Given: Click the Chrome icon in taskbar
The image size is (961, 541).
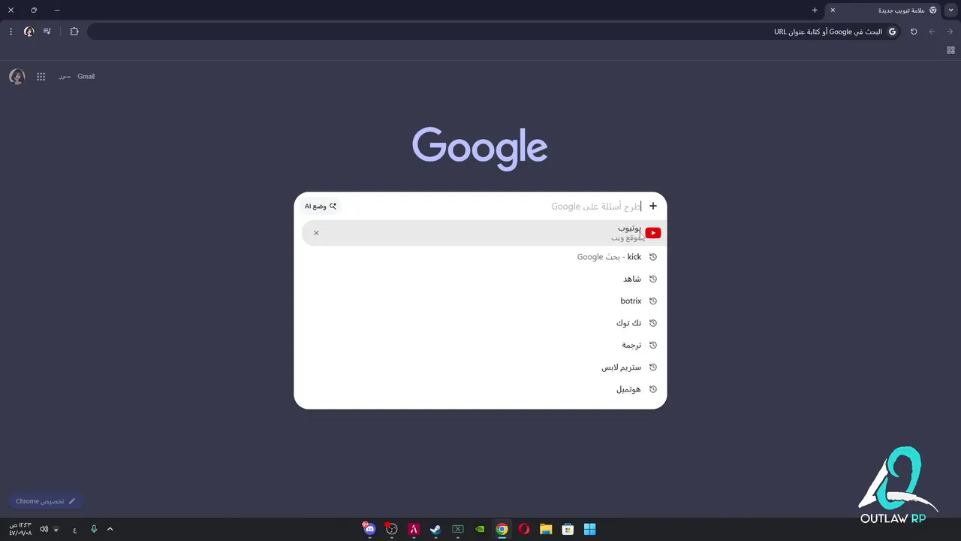Looking at the screenshot, I should pos(502,529).
